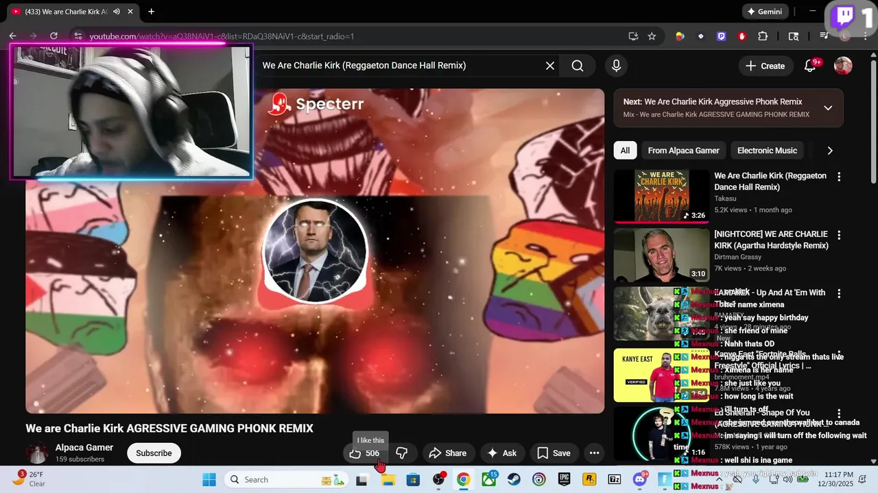
Task: Open Task View from the taskbar
Action: tap(361, 479)
